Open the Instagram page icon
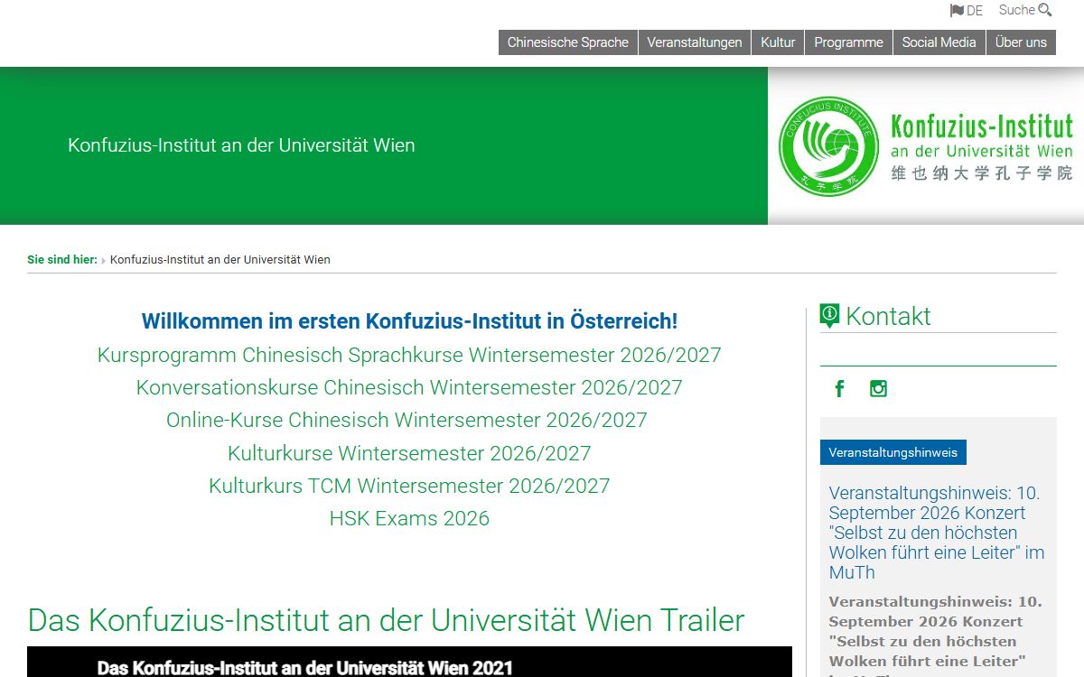Viewport: 1084px width, 677px height. tap(878, 388)
